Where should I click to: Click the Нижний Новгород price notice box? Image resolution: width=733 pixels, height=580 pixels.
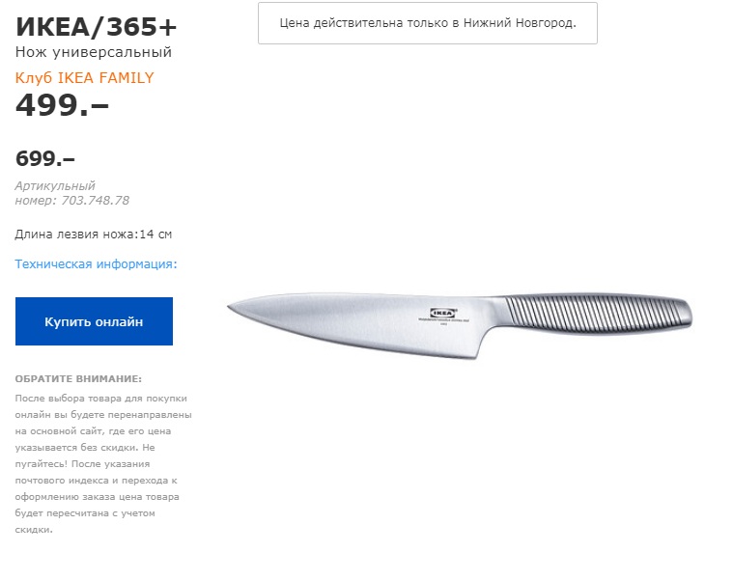click(x=428, y=23)
